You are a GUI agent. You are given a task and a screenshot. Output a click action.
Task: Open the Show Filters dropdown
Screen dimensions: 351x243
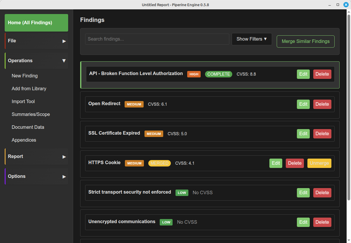point(252,39)
